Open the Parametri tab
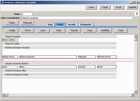The height and width of the screenshot is (101, 140). (86, 25)
